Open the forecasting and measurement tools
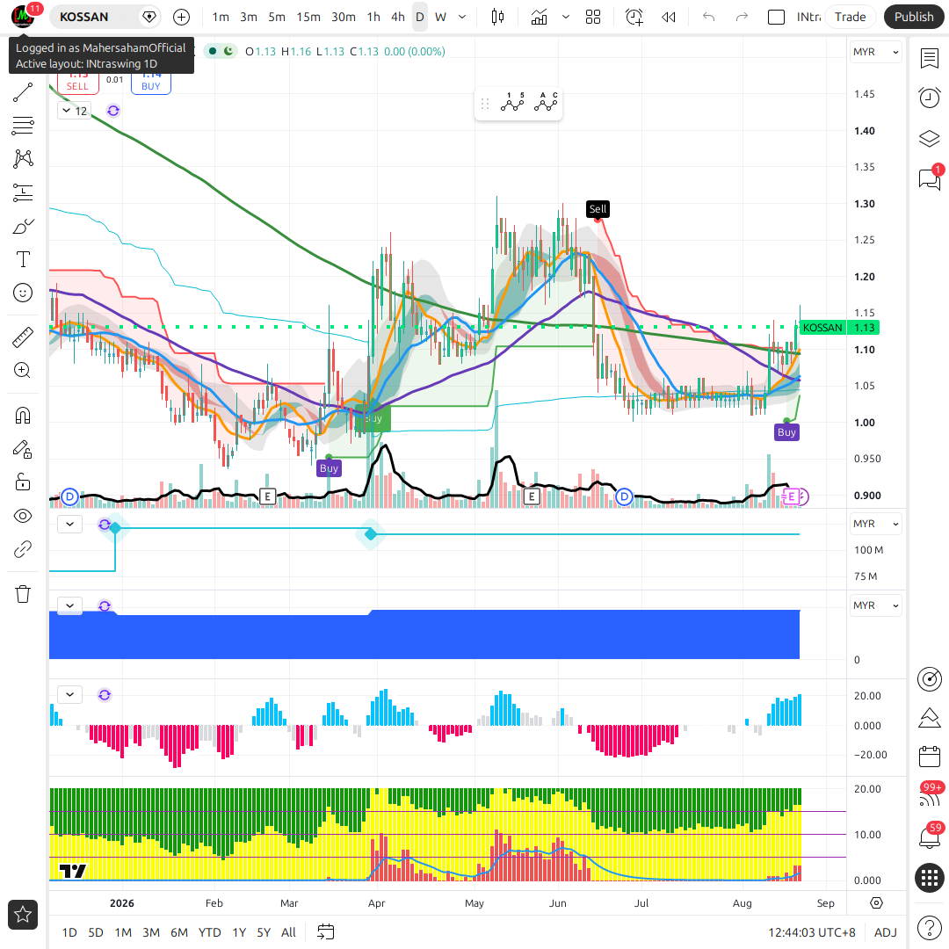This screenshot has height=949, width=949. 23,193
